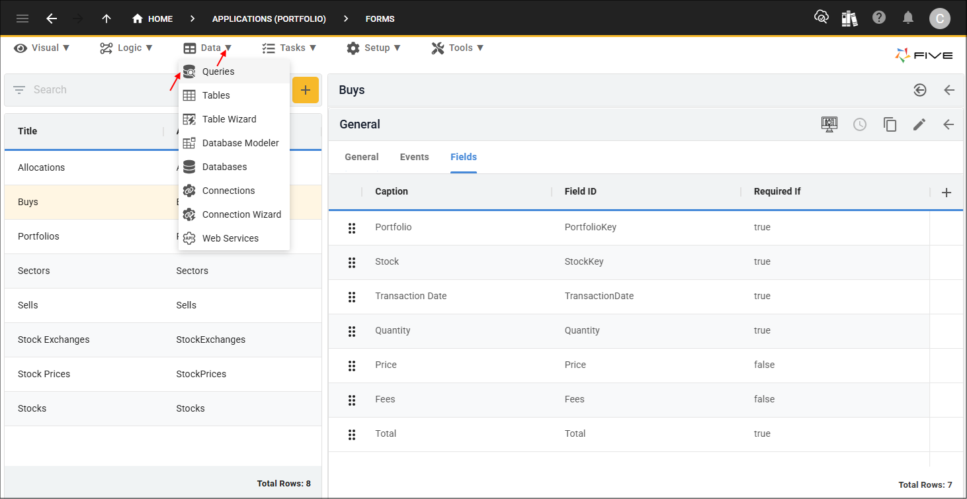This screenshot has height=499, width=967.
Task: Open the hamburger navigation menu
Action: [x=22, y=19]
